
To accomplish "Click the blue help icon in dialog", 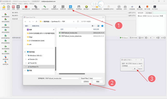I will click(102, 26).
